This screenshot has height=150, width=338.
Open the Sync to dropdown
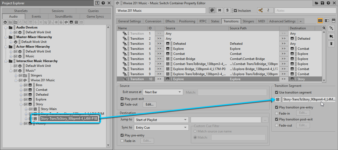[161, 128]
